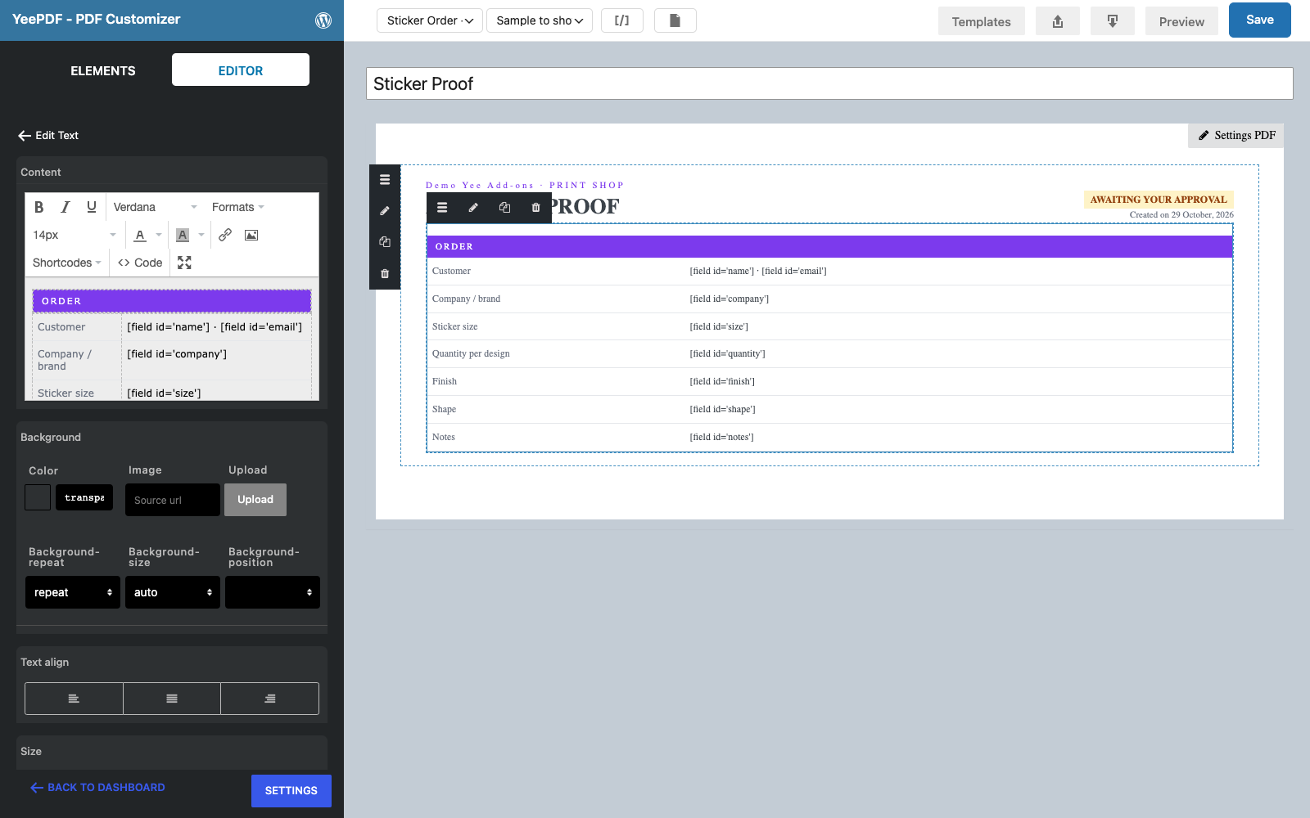The height and width of the screenshot is (818, 1310).
Task: Click the page document icon in top bar
Action: pos(675,20)
